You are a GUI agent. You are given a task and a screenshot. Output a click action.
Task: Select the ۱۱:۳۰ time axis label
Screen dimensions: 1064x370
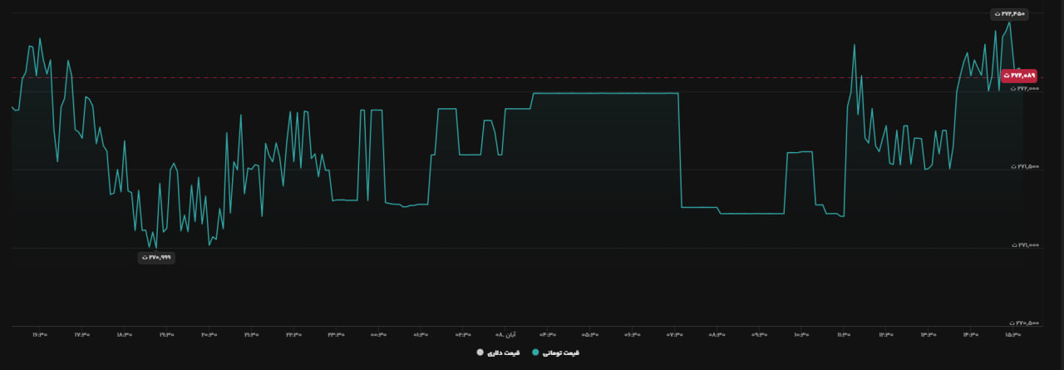(844, 335)
